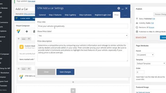Open the Parent page dropdown
Image resolution: width=166 pixels, height=93 pixels.
145,55
